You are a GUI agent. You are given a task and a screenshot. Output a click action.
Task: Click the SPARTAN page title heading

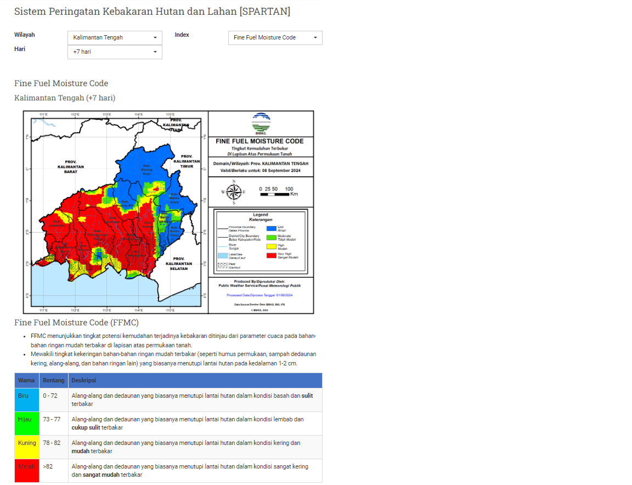click(x=152, y=12)
